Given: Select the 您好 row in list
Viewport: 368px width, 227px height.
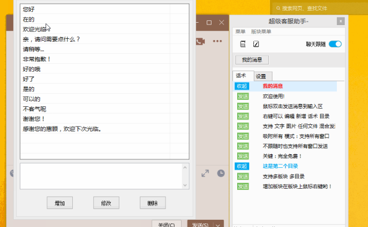Looking at the screenshot, I should (105, 10).
